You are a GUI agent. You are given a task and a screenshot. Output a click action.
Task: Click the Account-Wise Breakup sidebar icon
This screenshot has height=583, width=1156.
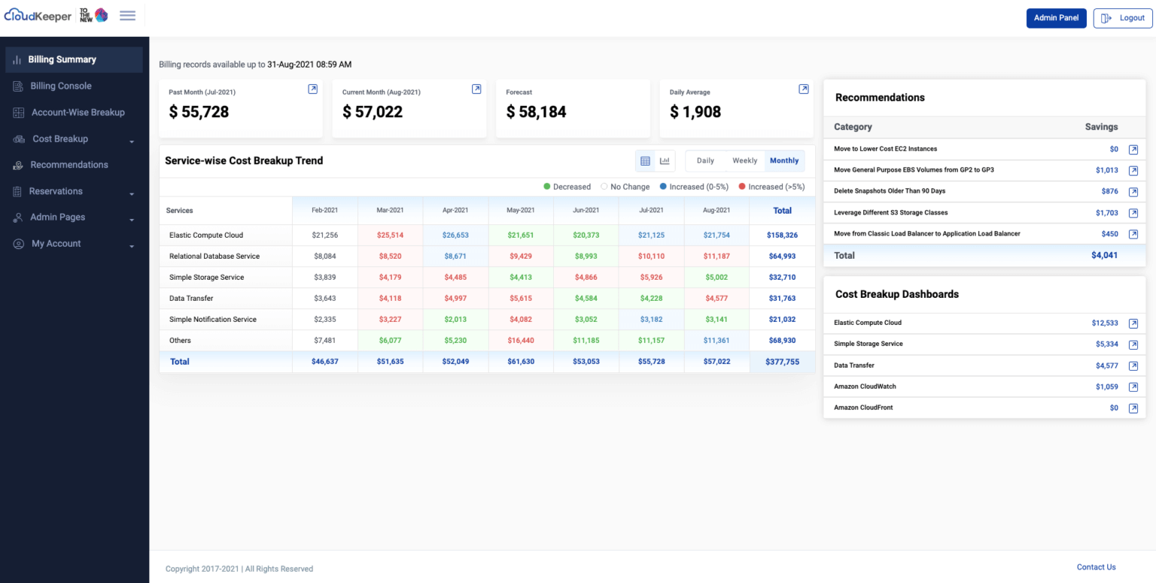click(x=17, y=112)
